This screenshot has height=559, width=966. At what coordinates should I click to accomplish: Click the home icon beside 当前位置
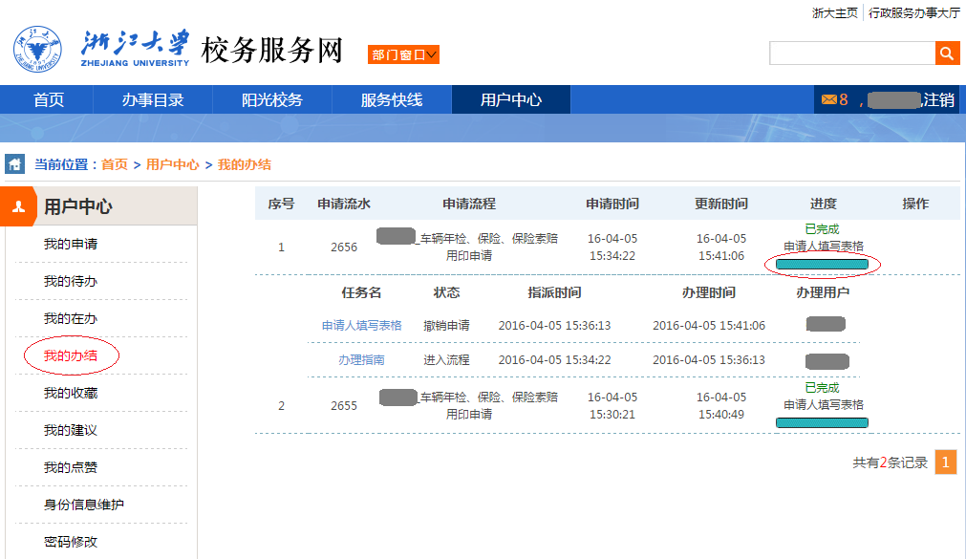[14, 163]
